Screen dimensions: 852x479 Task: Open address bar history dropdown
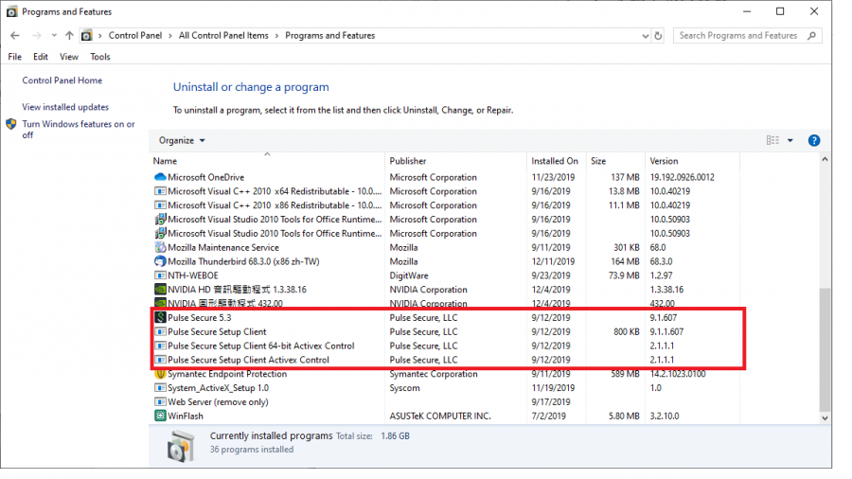click(x=644, y=36)
